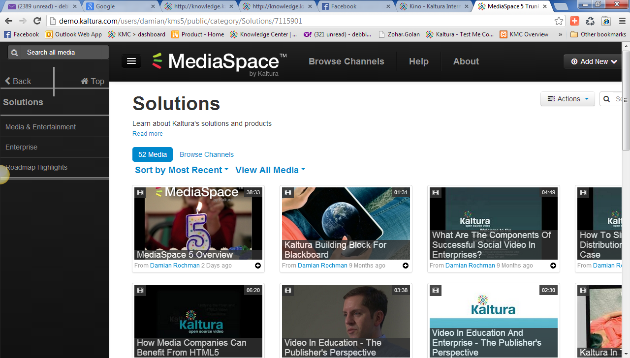Open the Enterprise category in the sidebar
The height and width of the screenshot is (358, 630).
54,147
